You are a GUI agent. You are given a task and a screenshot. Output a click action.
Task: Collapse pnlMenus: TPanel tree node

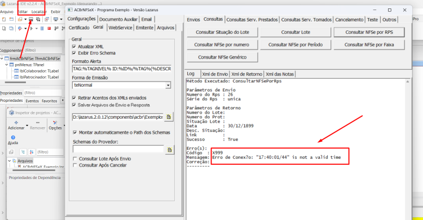7,65
